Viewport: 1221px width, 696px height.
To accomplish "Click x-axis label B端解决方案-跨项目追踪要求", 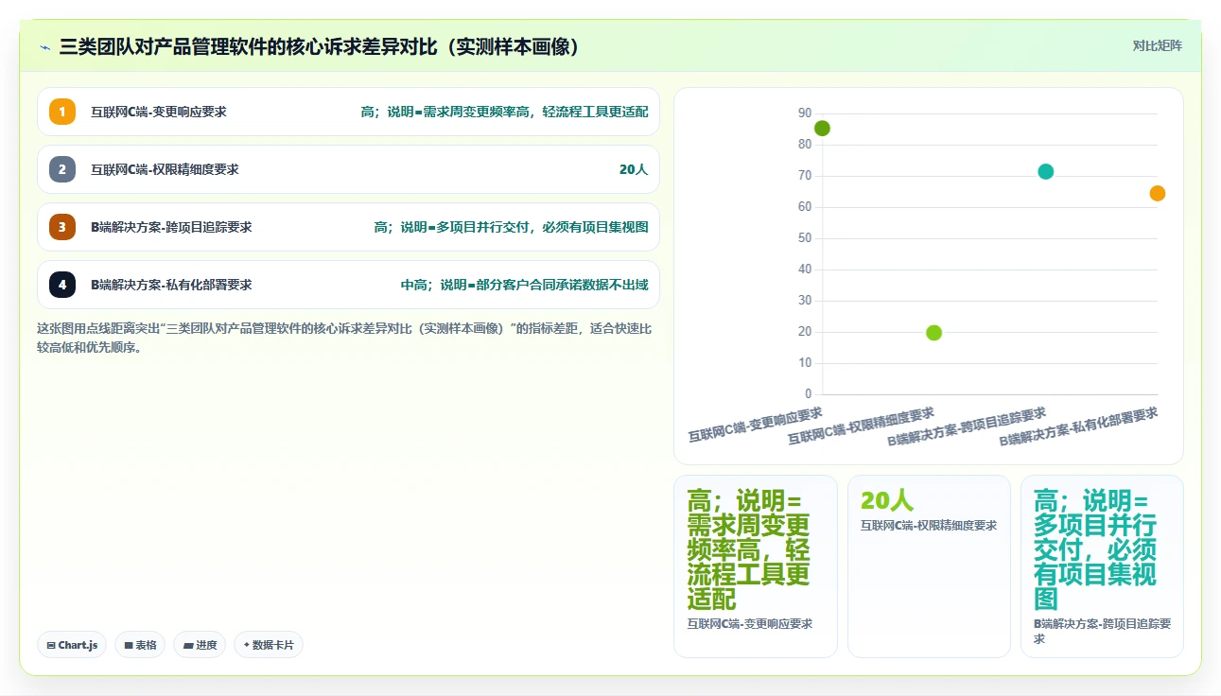I will (x=967, y=426).
